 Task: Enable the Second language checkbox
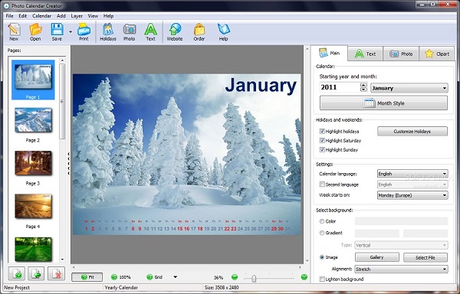click(322, 185)
